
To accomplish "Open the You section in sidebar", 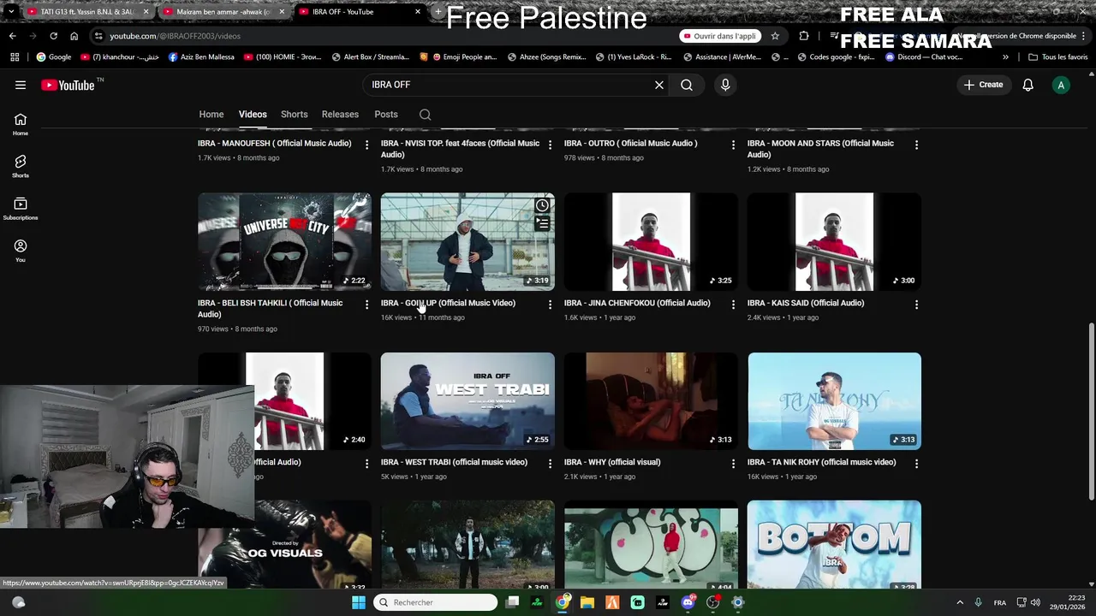I will (x=21, y=250).
